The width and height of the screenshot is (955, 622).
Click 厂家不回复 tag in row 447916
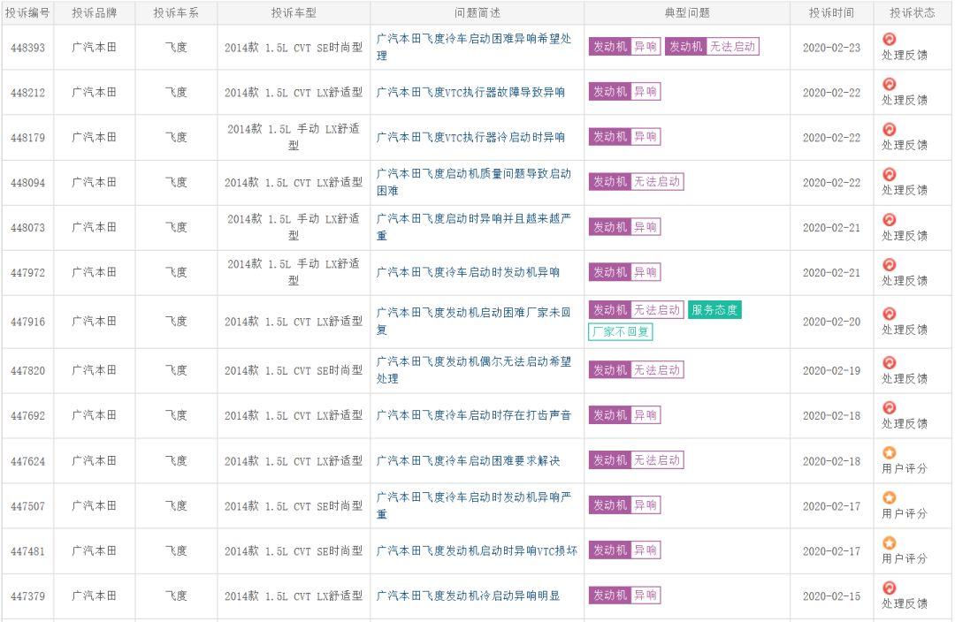[621, 332]
